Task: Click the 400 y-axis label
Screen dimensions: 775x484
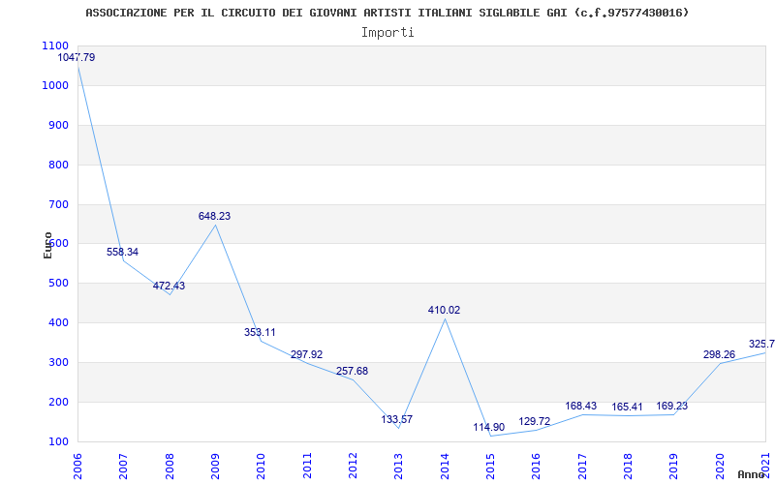Action: tap(58, 322)
